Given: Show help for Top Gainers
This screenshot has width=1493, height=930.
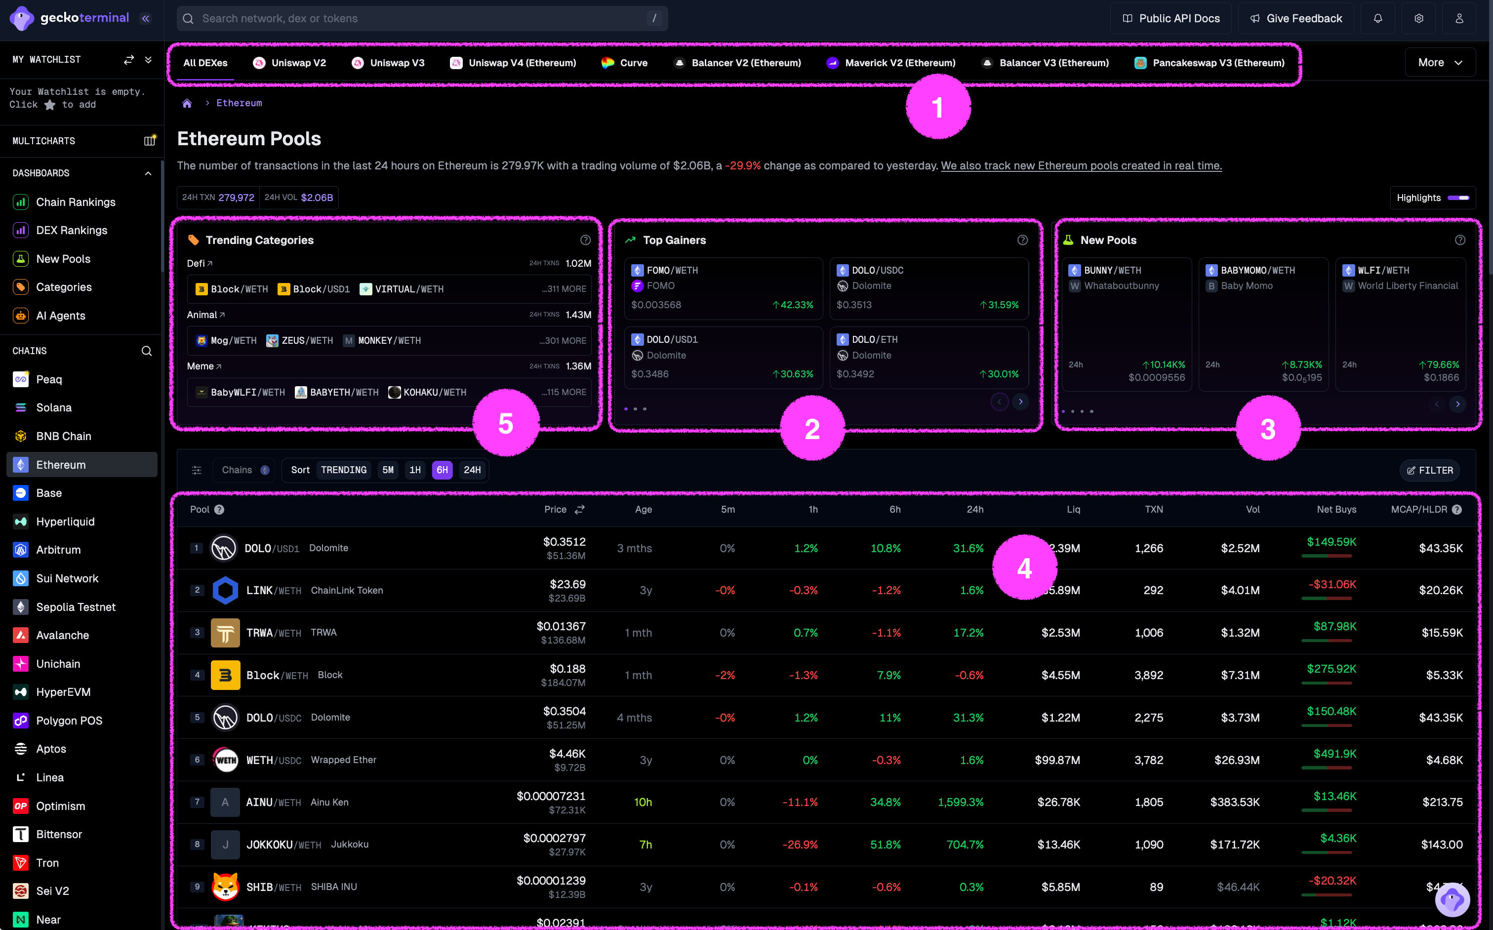Looking at the screenshot, I should (x=1022, y=240).
